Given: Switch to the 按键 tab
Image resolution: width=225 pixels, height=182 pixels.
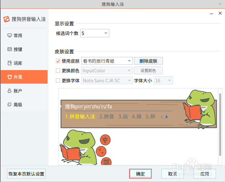Looking at the screenshot, I should tap(24, 49).
